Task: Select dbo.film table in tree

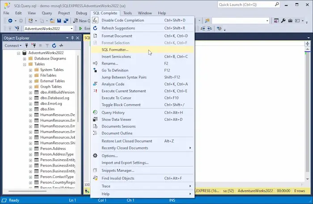Action: (x=47, y=109)
